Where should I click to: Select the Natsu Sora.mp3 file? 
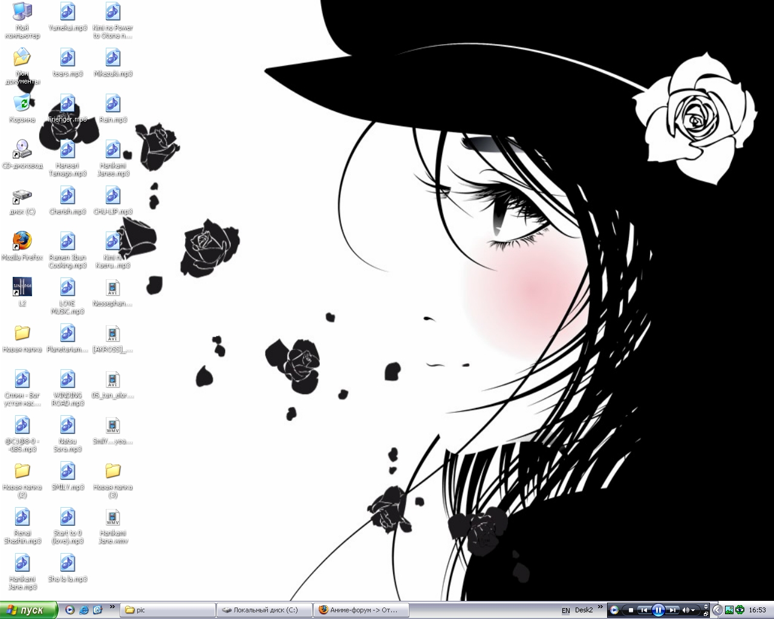(x=68, y=434)
